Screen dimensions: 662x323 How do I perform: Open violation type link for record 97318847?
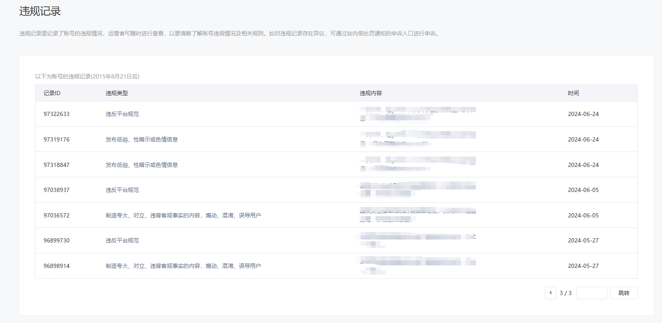click(x=141, y=165)
